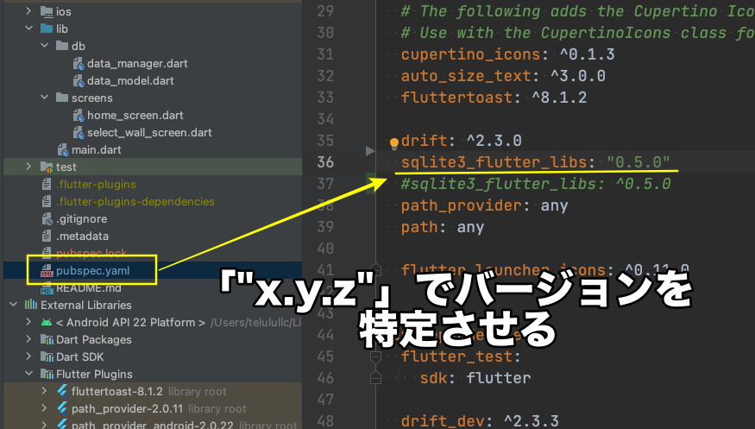Image resolution: width=755 pixels, height=429 pixels.
Task: Click the Flutter Plugins library icon
Action: click(47, 375)
